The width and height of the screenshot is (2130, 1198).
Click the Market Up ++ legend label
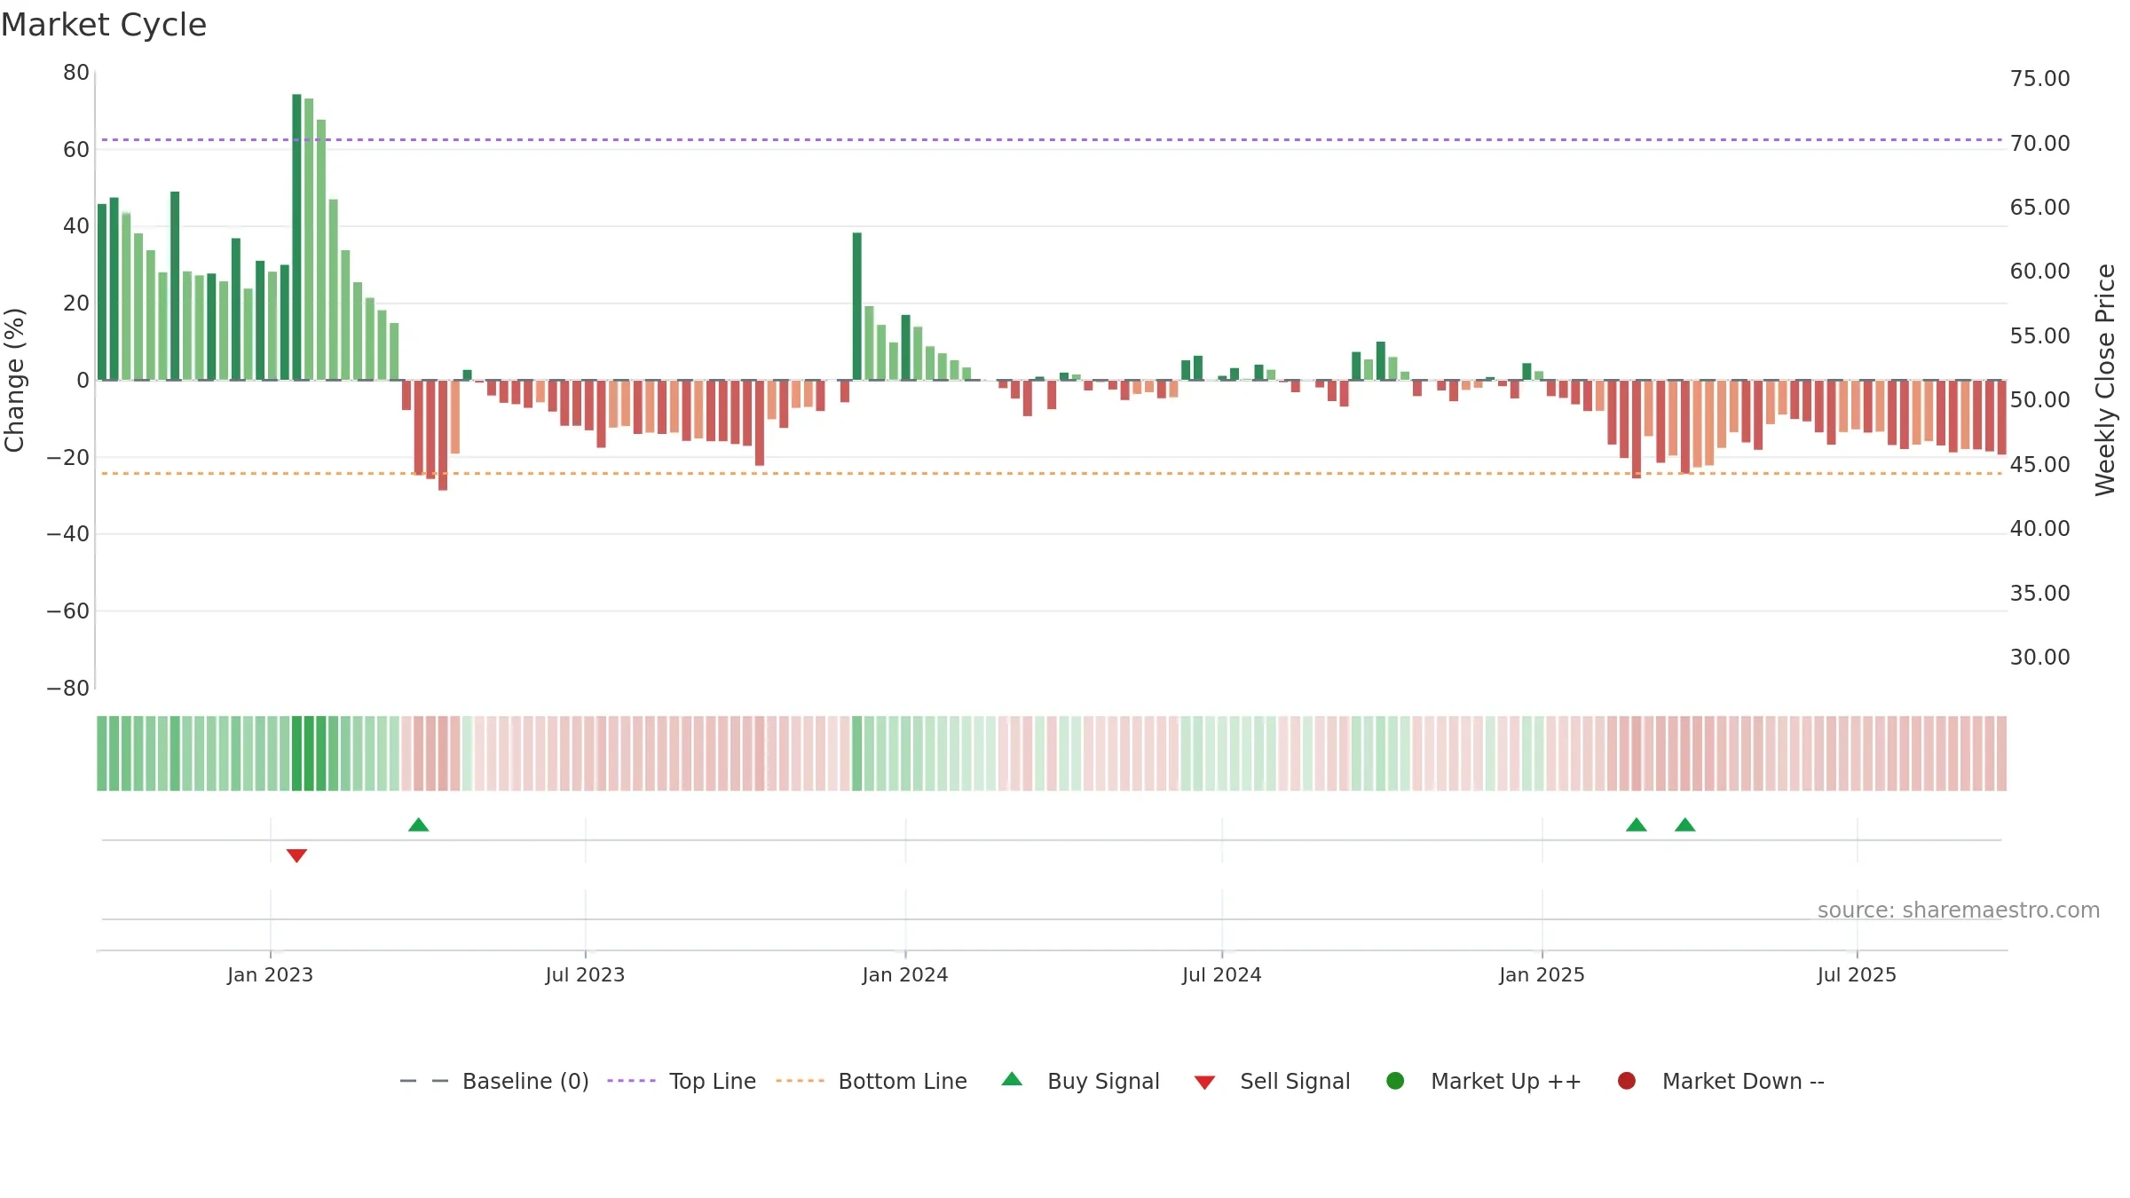click(x=1506, y=1081)
